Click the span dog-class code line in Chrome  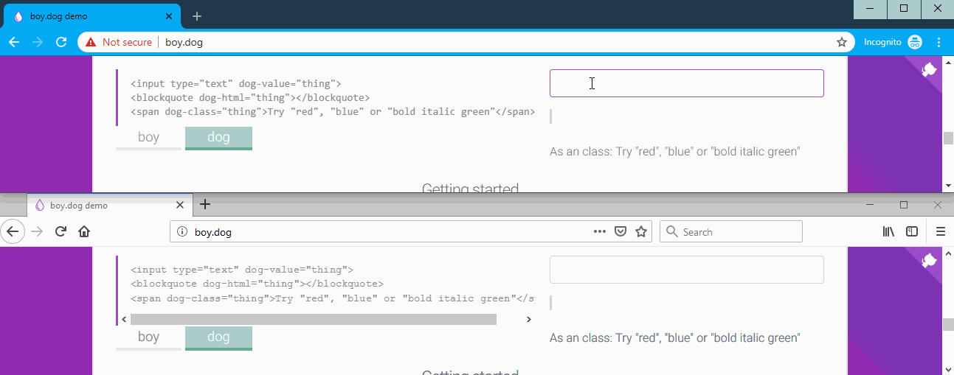click(333, 112)
